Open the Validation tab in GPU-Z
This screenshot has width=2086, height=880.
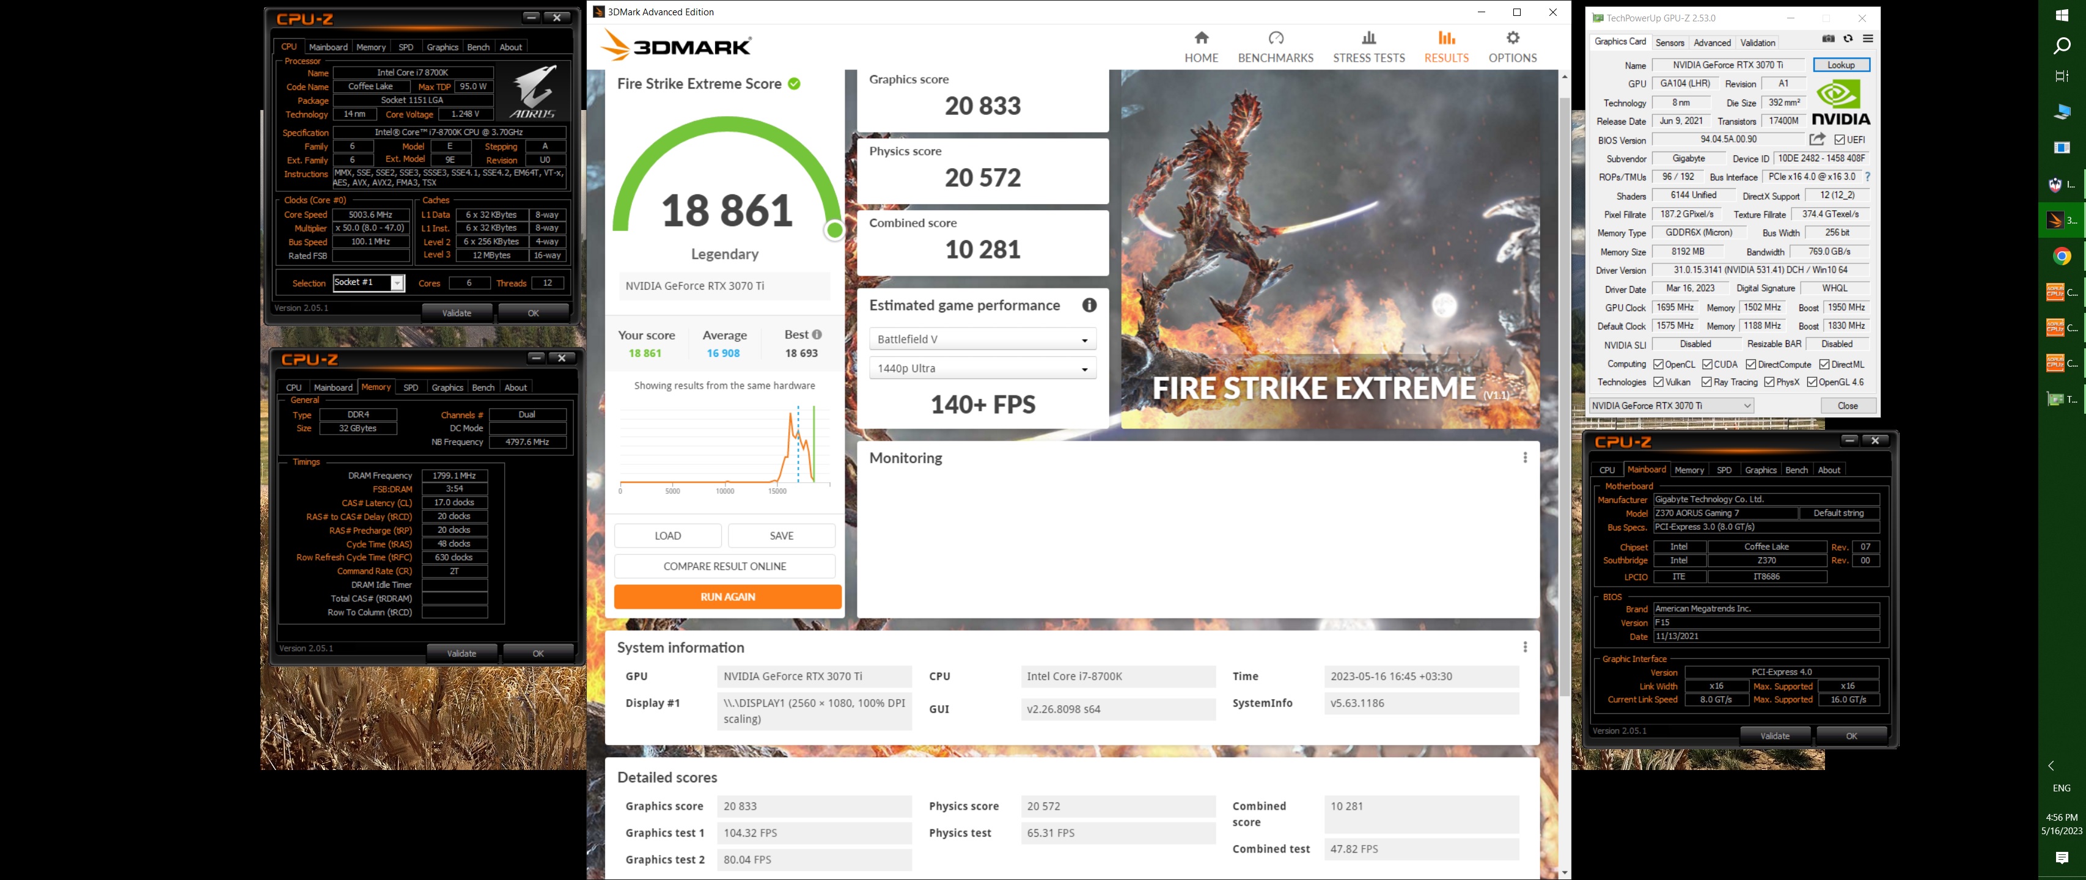click(1757, 43)
